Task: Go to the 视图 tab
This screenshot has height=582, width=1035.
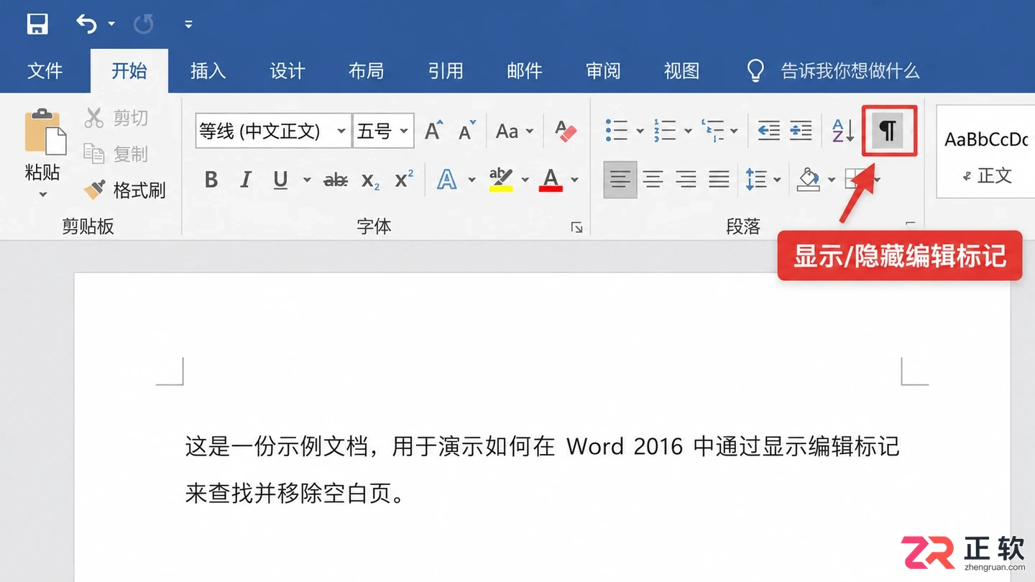Action: pyautogui.click(x=681, y=70)
